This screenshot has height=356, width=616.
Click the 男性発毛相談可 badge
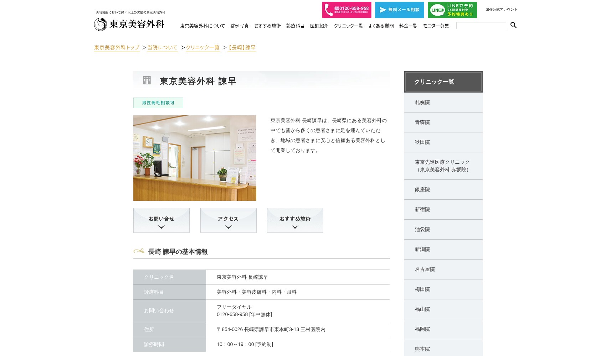pos(158,103)
